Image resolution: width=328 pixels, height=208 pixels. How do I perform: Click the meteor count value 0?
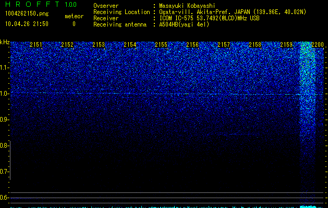tap(74, 24)
